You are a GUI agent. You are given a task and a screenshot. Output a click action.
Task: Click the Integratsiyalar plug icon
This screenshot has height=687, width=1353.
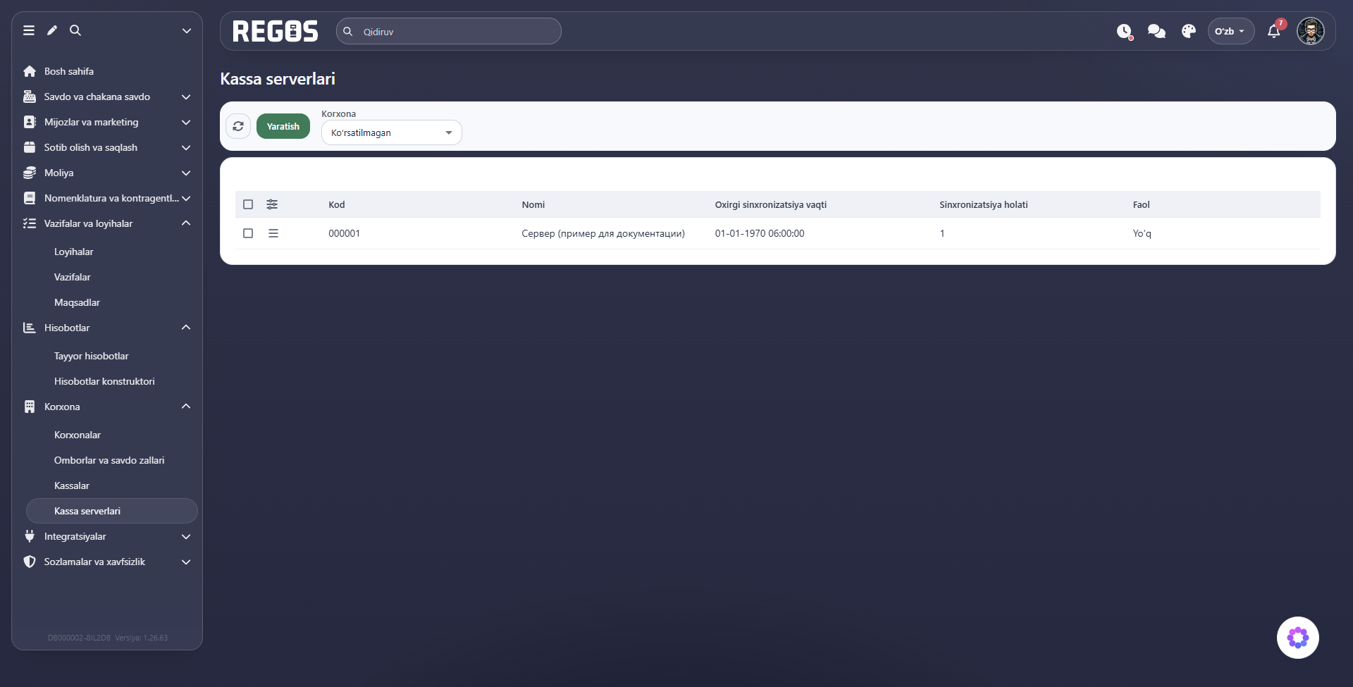(30, 536)
